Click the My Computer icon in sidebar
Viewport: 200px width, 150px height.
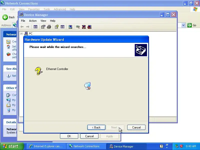(8, 110)
